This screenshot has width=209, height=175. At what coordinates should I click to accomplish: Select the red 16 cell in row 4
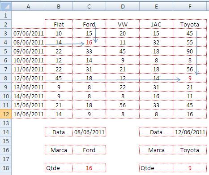(89, 42)
